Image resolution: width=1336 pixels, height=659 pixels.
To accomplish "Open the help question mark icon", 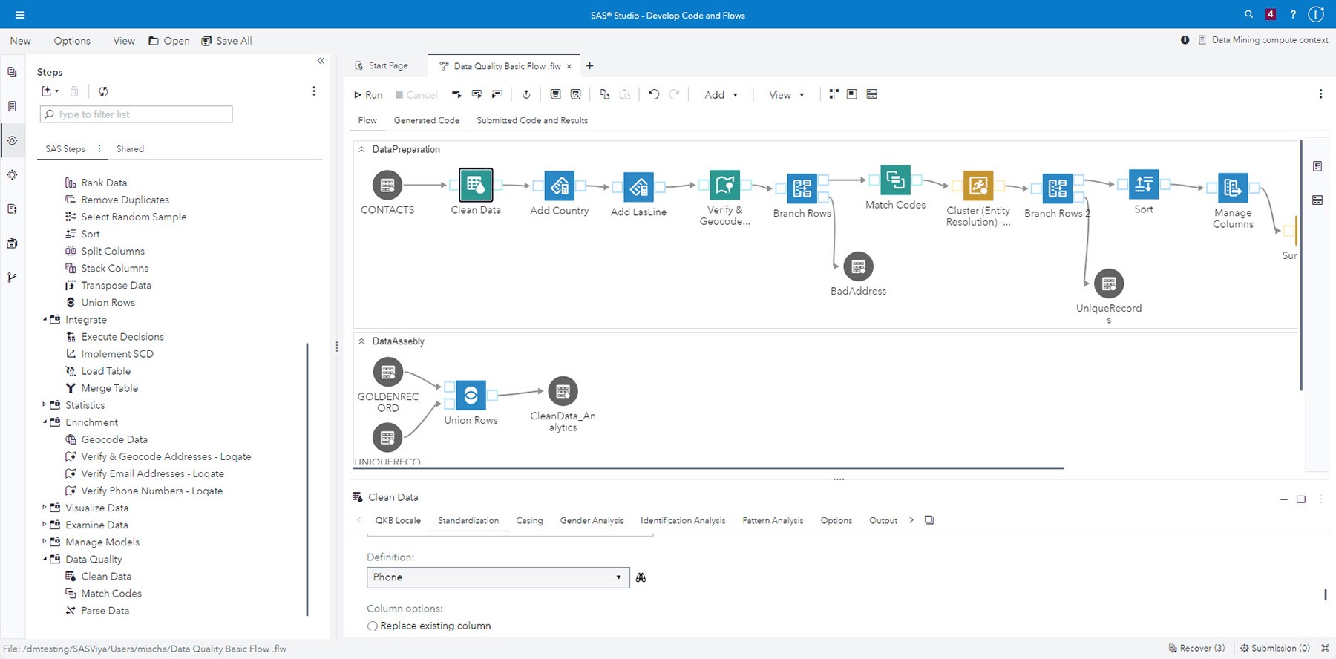I will coord(1293,14).
